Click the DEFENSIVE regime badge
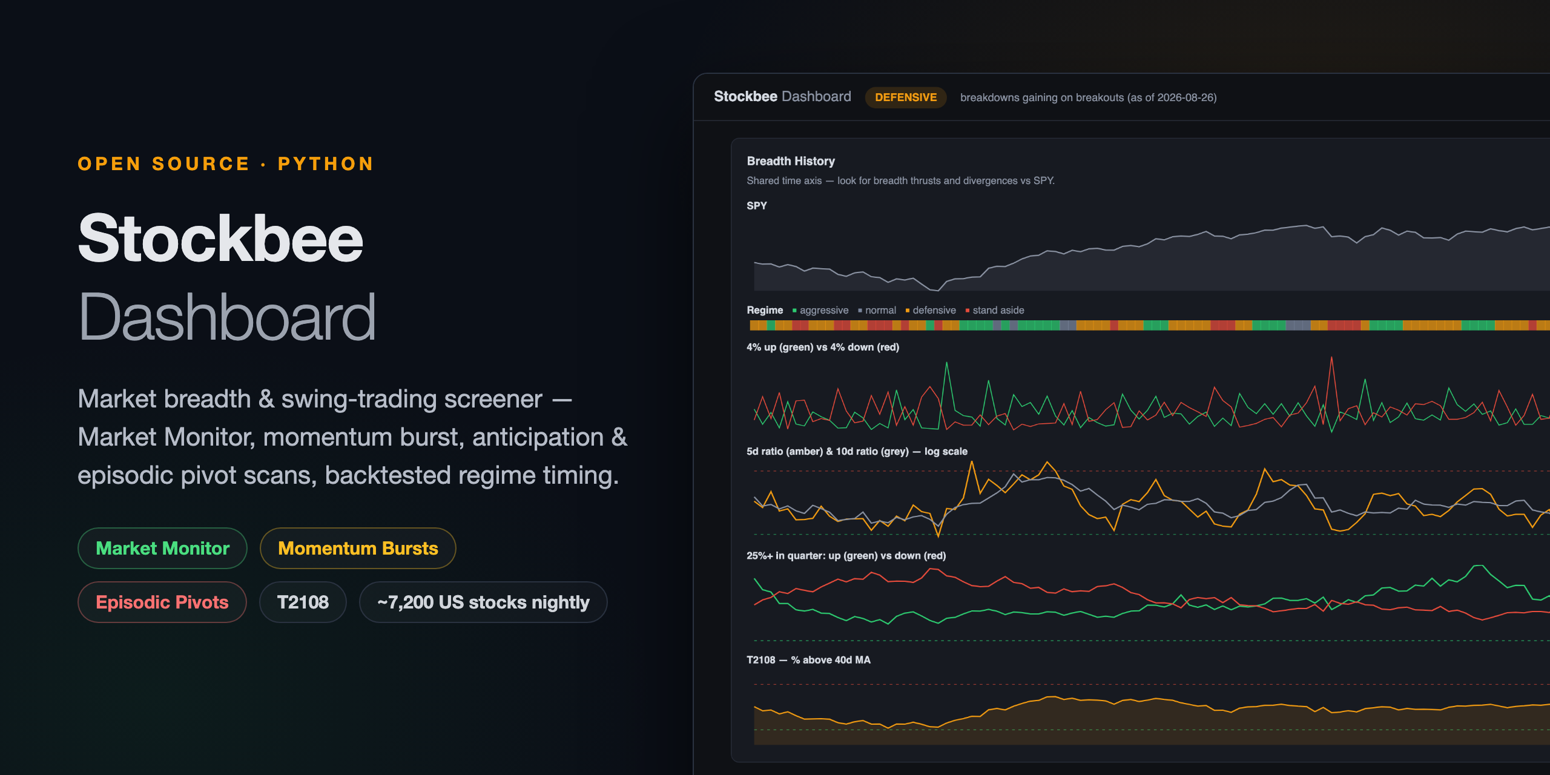 click(x=906, y=97)
